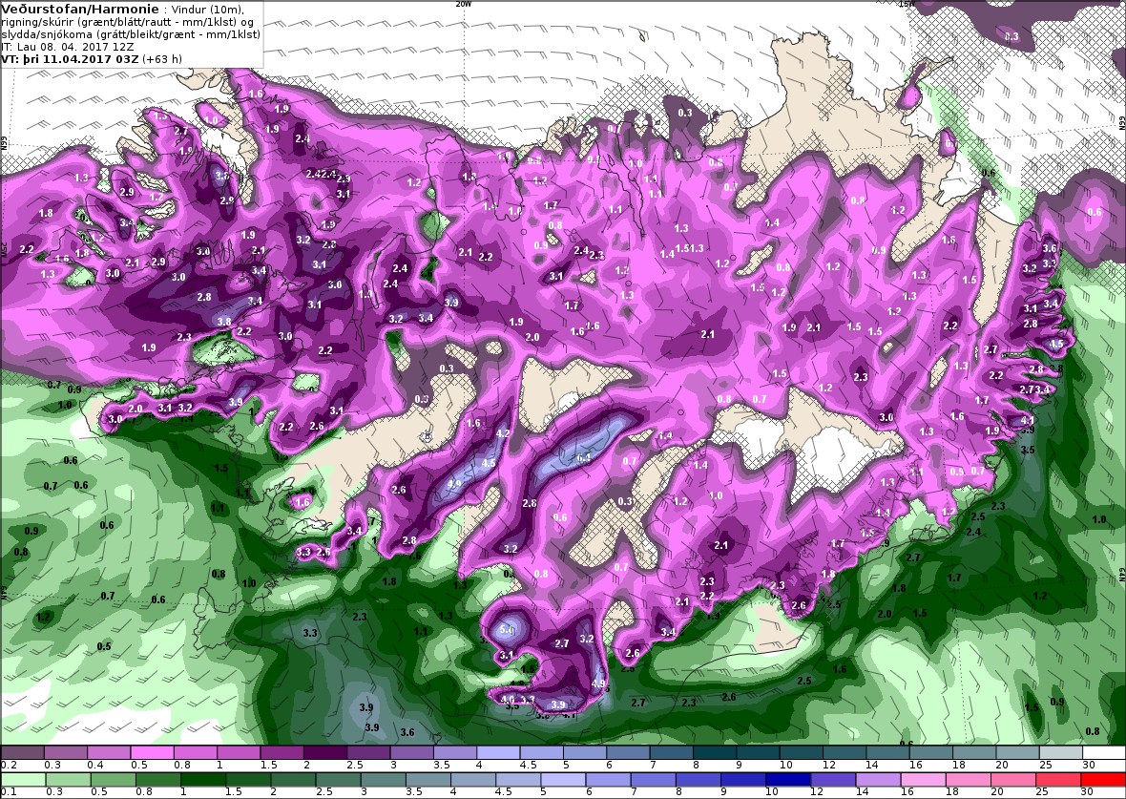Select the dark teal 8 swatch in upper legend
The width and height of the screenshot is (1126, 799).
[x=713, y=752]
